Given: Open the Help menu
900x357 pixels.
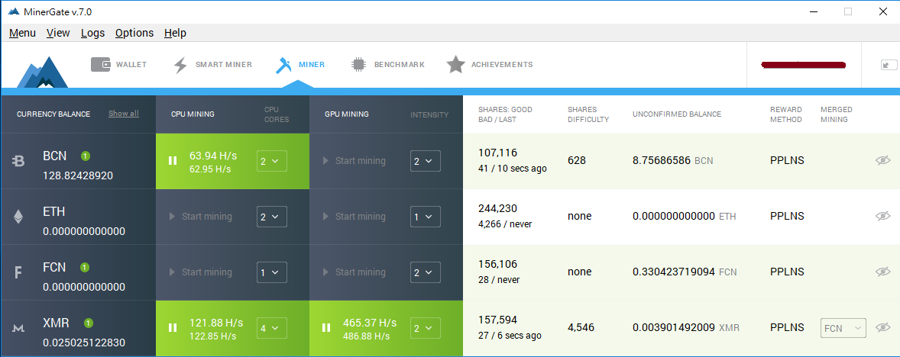Looking at the screenshot, I should coord(175,34).
